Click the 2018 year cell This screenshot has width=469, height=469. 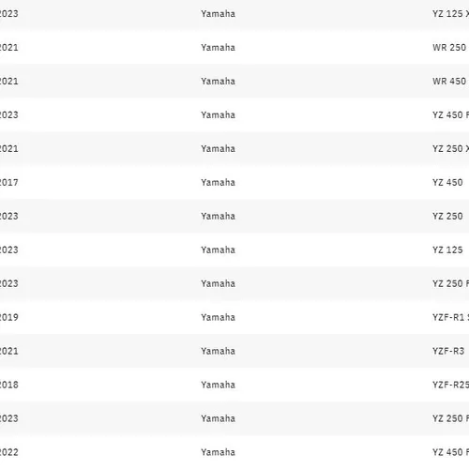coord(9,385)
